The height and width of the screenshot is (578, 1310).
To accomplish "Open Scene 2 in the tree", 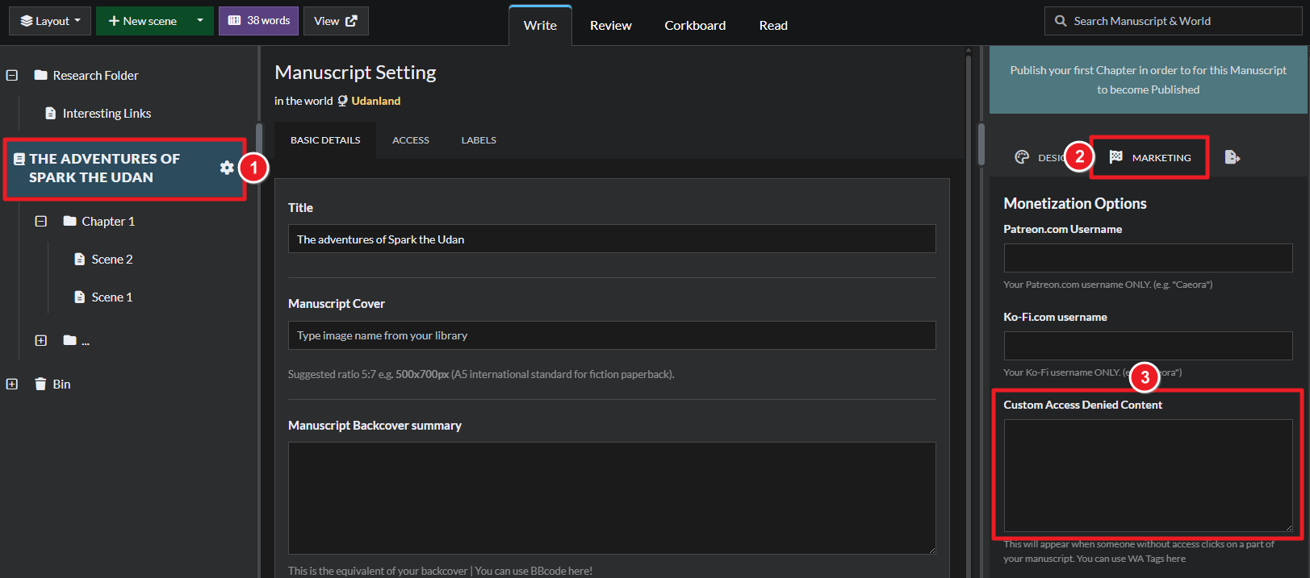I will [103, 259].
